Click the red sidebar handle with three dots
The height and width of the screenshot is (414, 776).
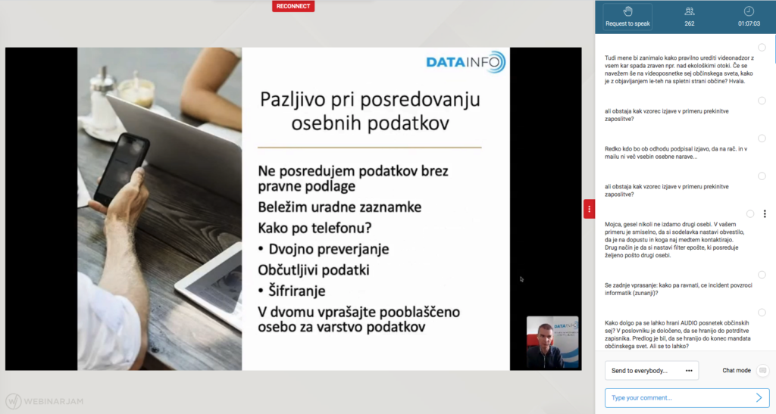click(589, 209)
